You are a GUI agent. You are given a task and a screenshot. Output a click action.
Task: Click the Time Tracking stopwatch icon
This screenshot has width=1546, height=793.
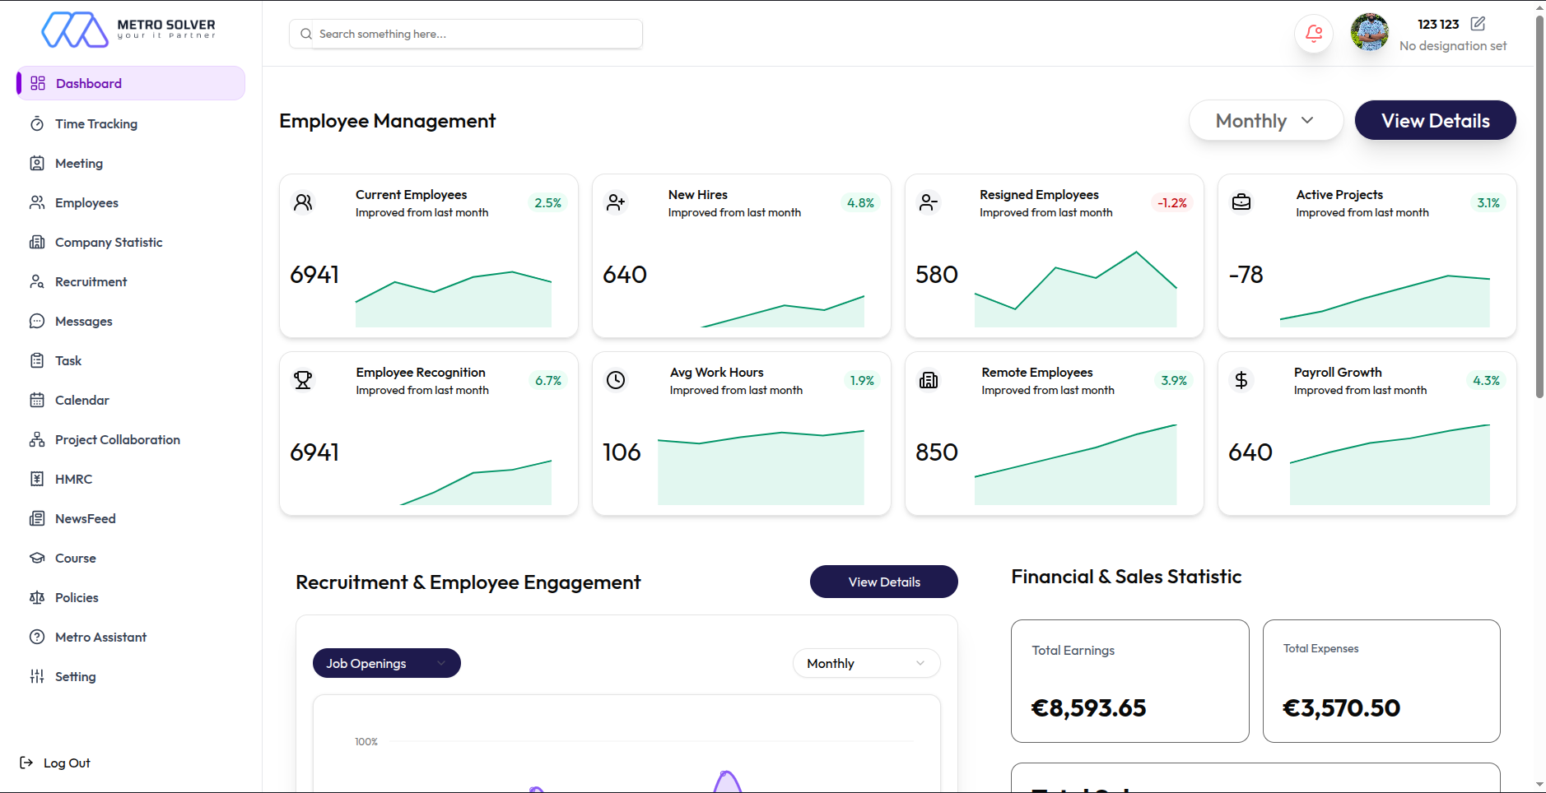[x=37, y=124]
